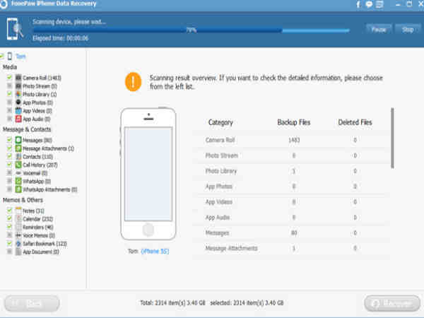Viewport: 424px width, 318px height.
Task: Click the Camera Roll icon in sidebar
Action: pyautogui.click(x=18, y=78)
